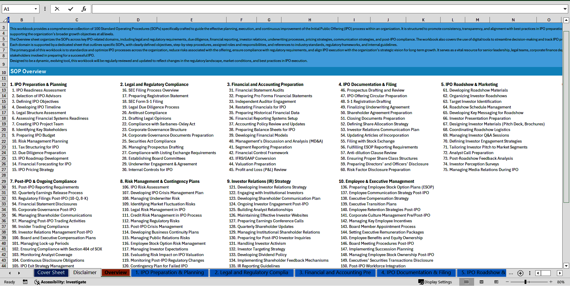Open Display Settings in the status bar
The image size is (570, 286).
435,282
